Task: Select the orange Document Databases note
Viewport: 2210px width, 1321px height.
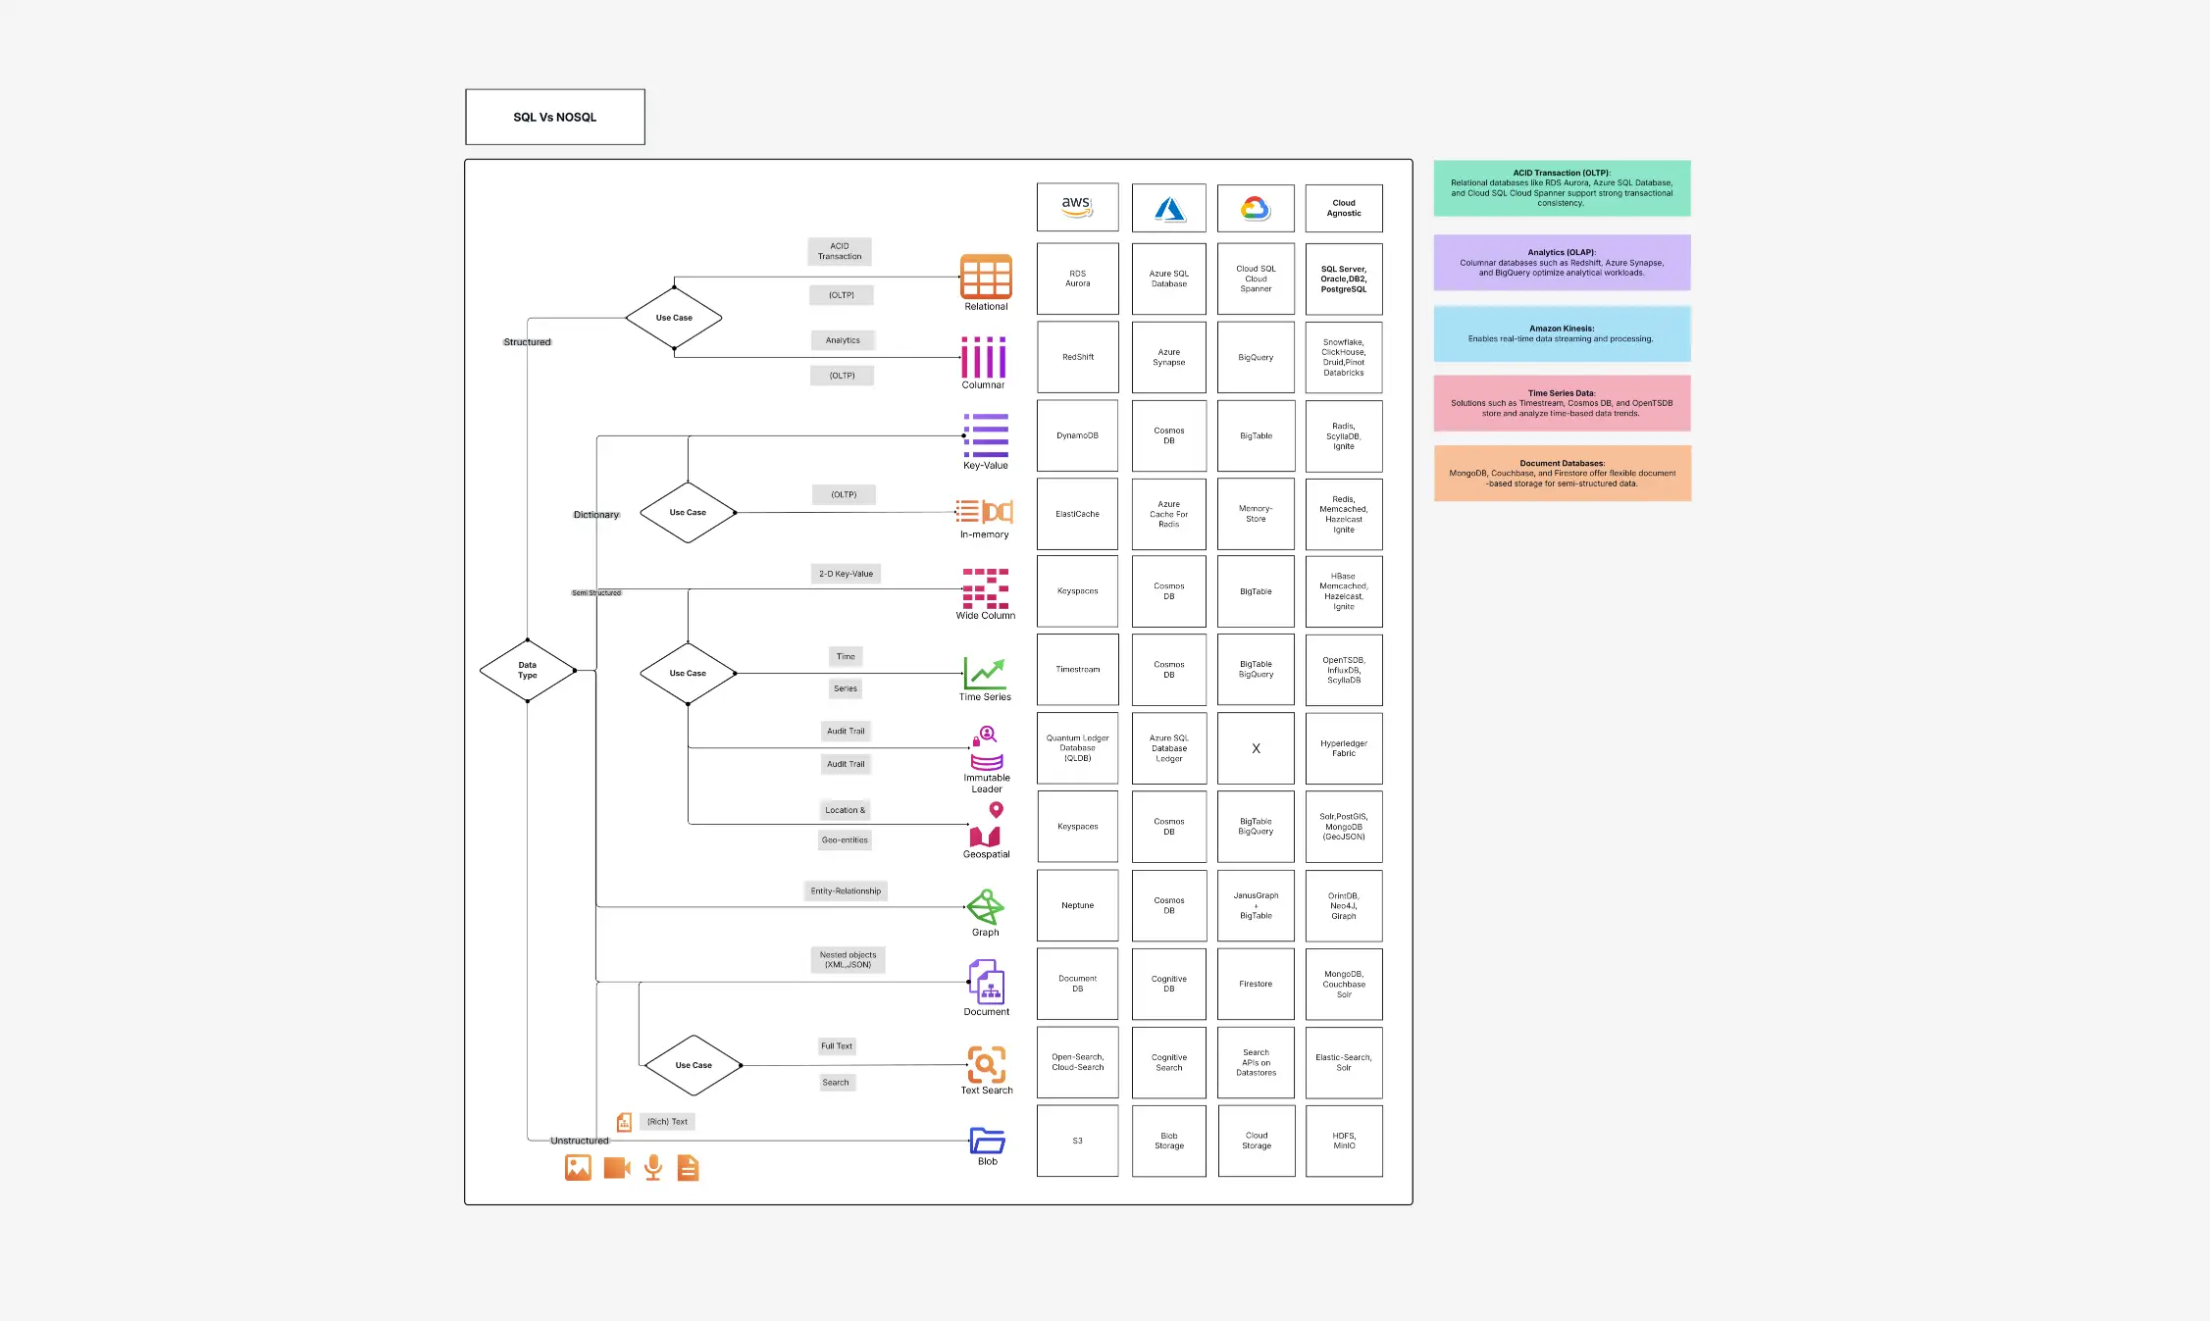Action: pyautogui.click(x=1563, y=473)
